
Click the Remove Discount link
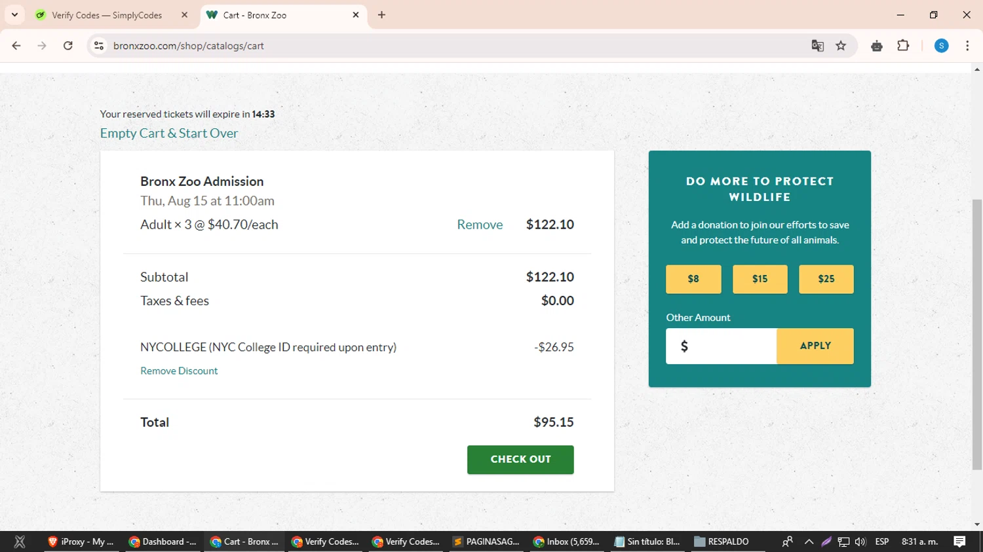[179, 371]
